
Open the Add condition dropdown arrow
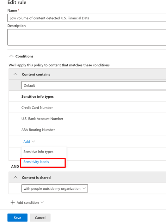coord(42,202)
